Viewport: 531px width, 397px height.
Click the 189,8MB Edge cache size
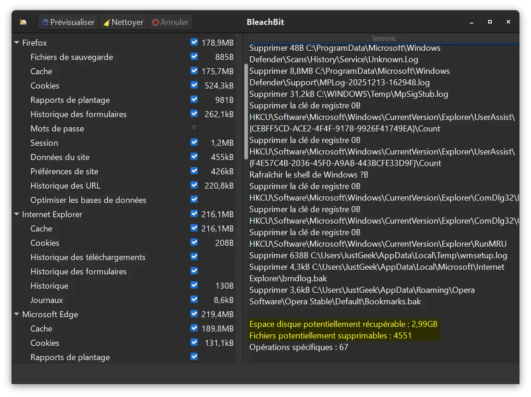[x=218, y=329]
